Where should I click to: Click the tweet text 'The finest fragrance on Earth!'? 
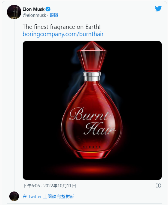(62, 27)
